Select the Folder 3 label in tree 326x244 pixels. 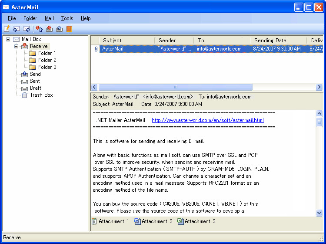pos(47,67)
